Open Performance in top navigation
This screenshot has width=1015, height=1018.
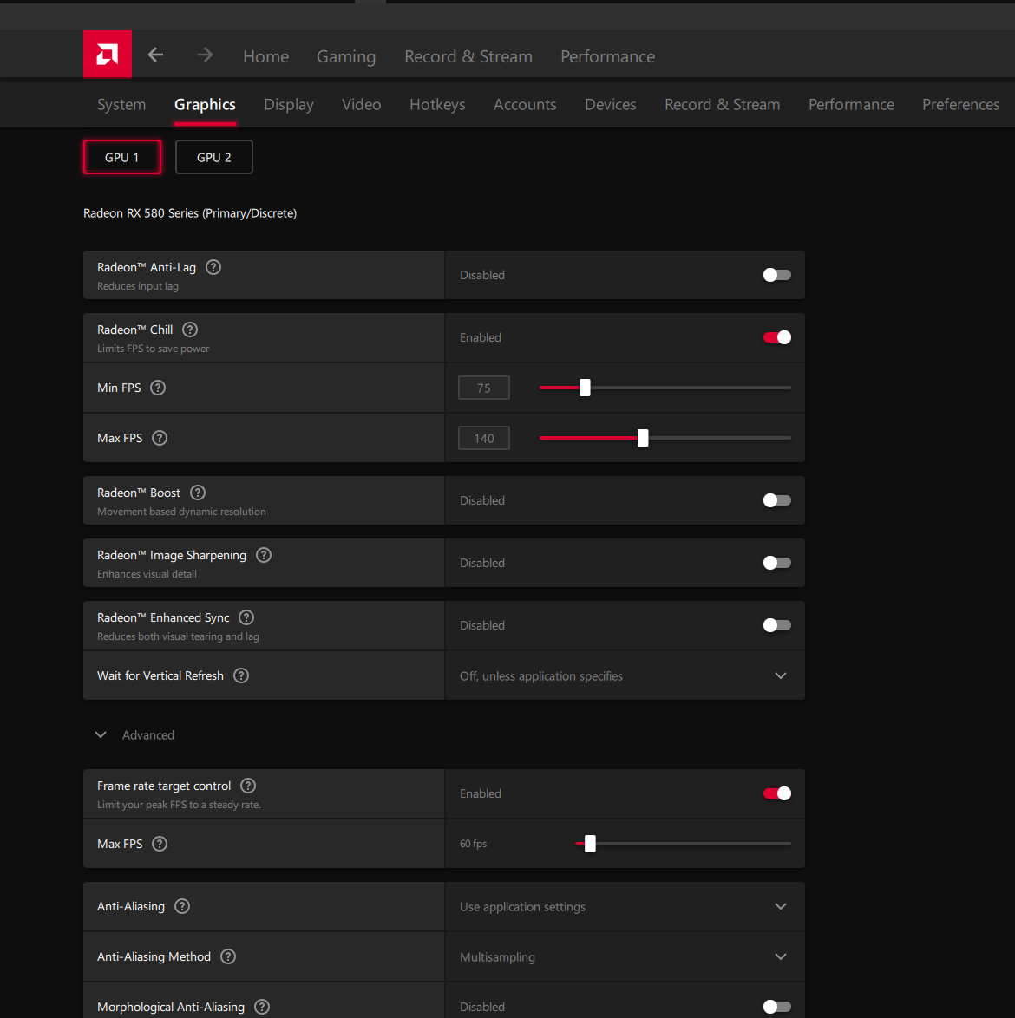pyautogui.click(x=607, y=56)
